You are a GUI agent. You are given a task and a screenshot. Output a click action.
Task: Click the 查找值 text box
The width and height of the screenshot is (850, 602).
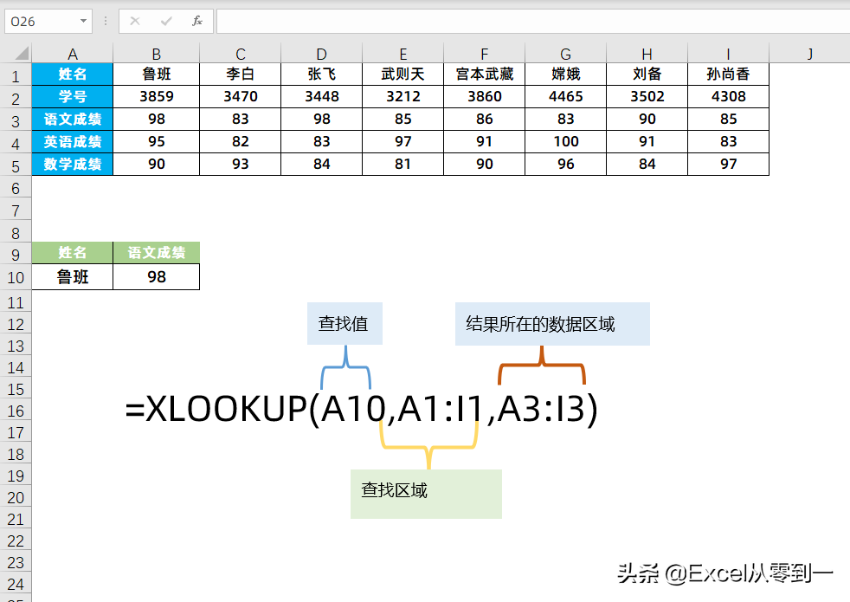[345, 324]
